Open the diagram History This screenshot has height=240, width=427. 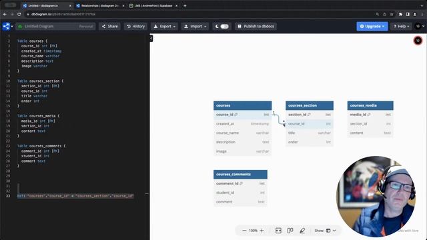(x=135, y=27)
